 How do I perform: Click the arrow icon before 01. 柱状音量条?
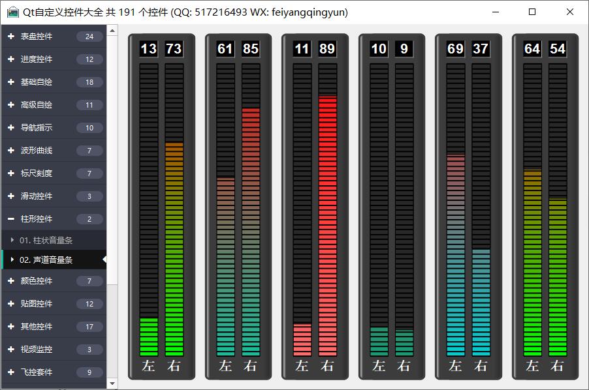tap(12, 241)
